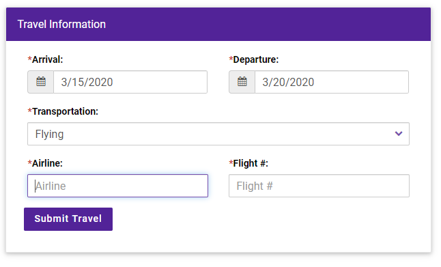Click the Transportation field label
Image resolution: width=441 pixels, height=267 pixels.
pos(65,111)
